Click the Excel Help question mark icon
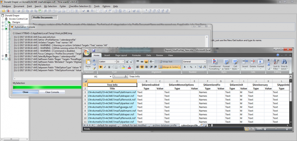 tap(278, 55)
